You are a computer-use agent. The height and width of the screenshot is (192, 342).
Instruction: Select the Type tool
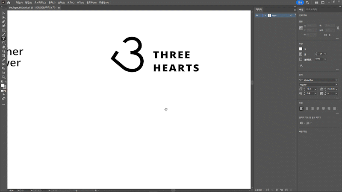pos(3,39)
